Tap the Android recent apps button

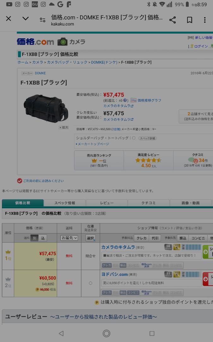pos(152,333)
